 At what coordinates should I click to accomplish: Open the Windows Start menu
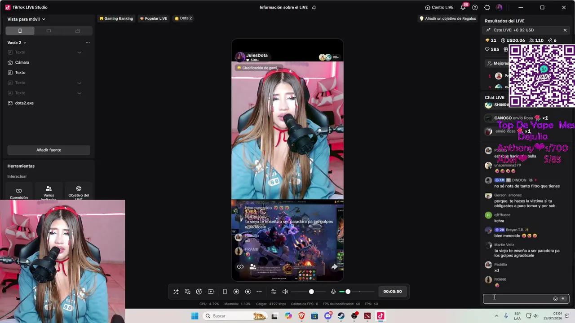click(x=195, y=316)
